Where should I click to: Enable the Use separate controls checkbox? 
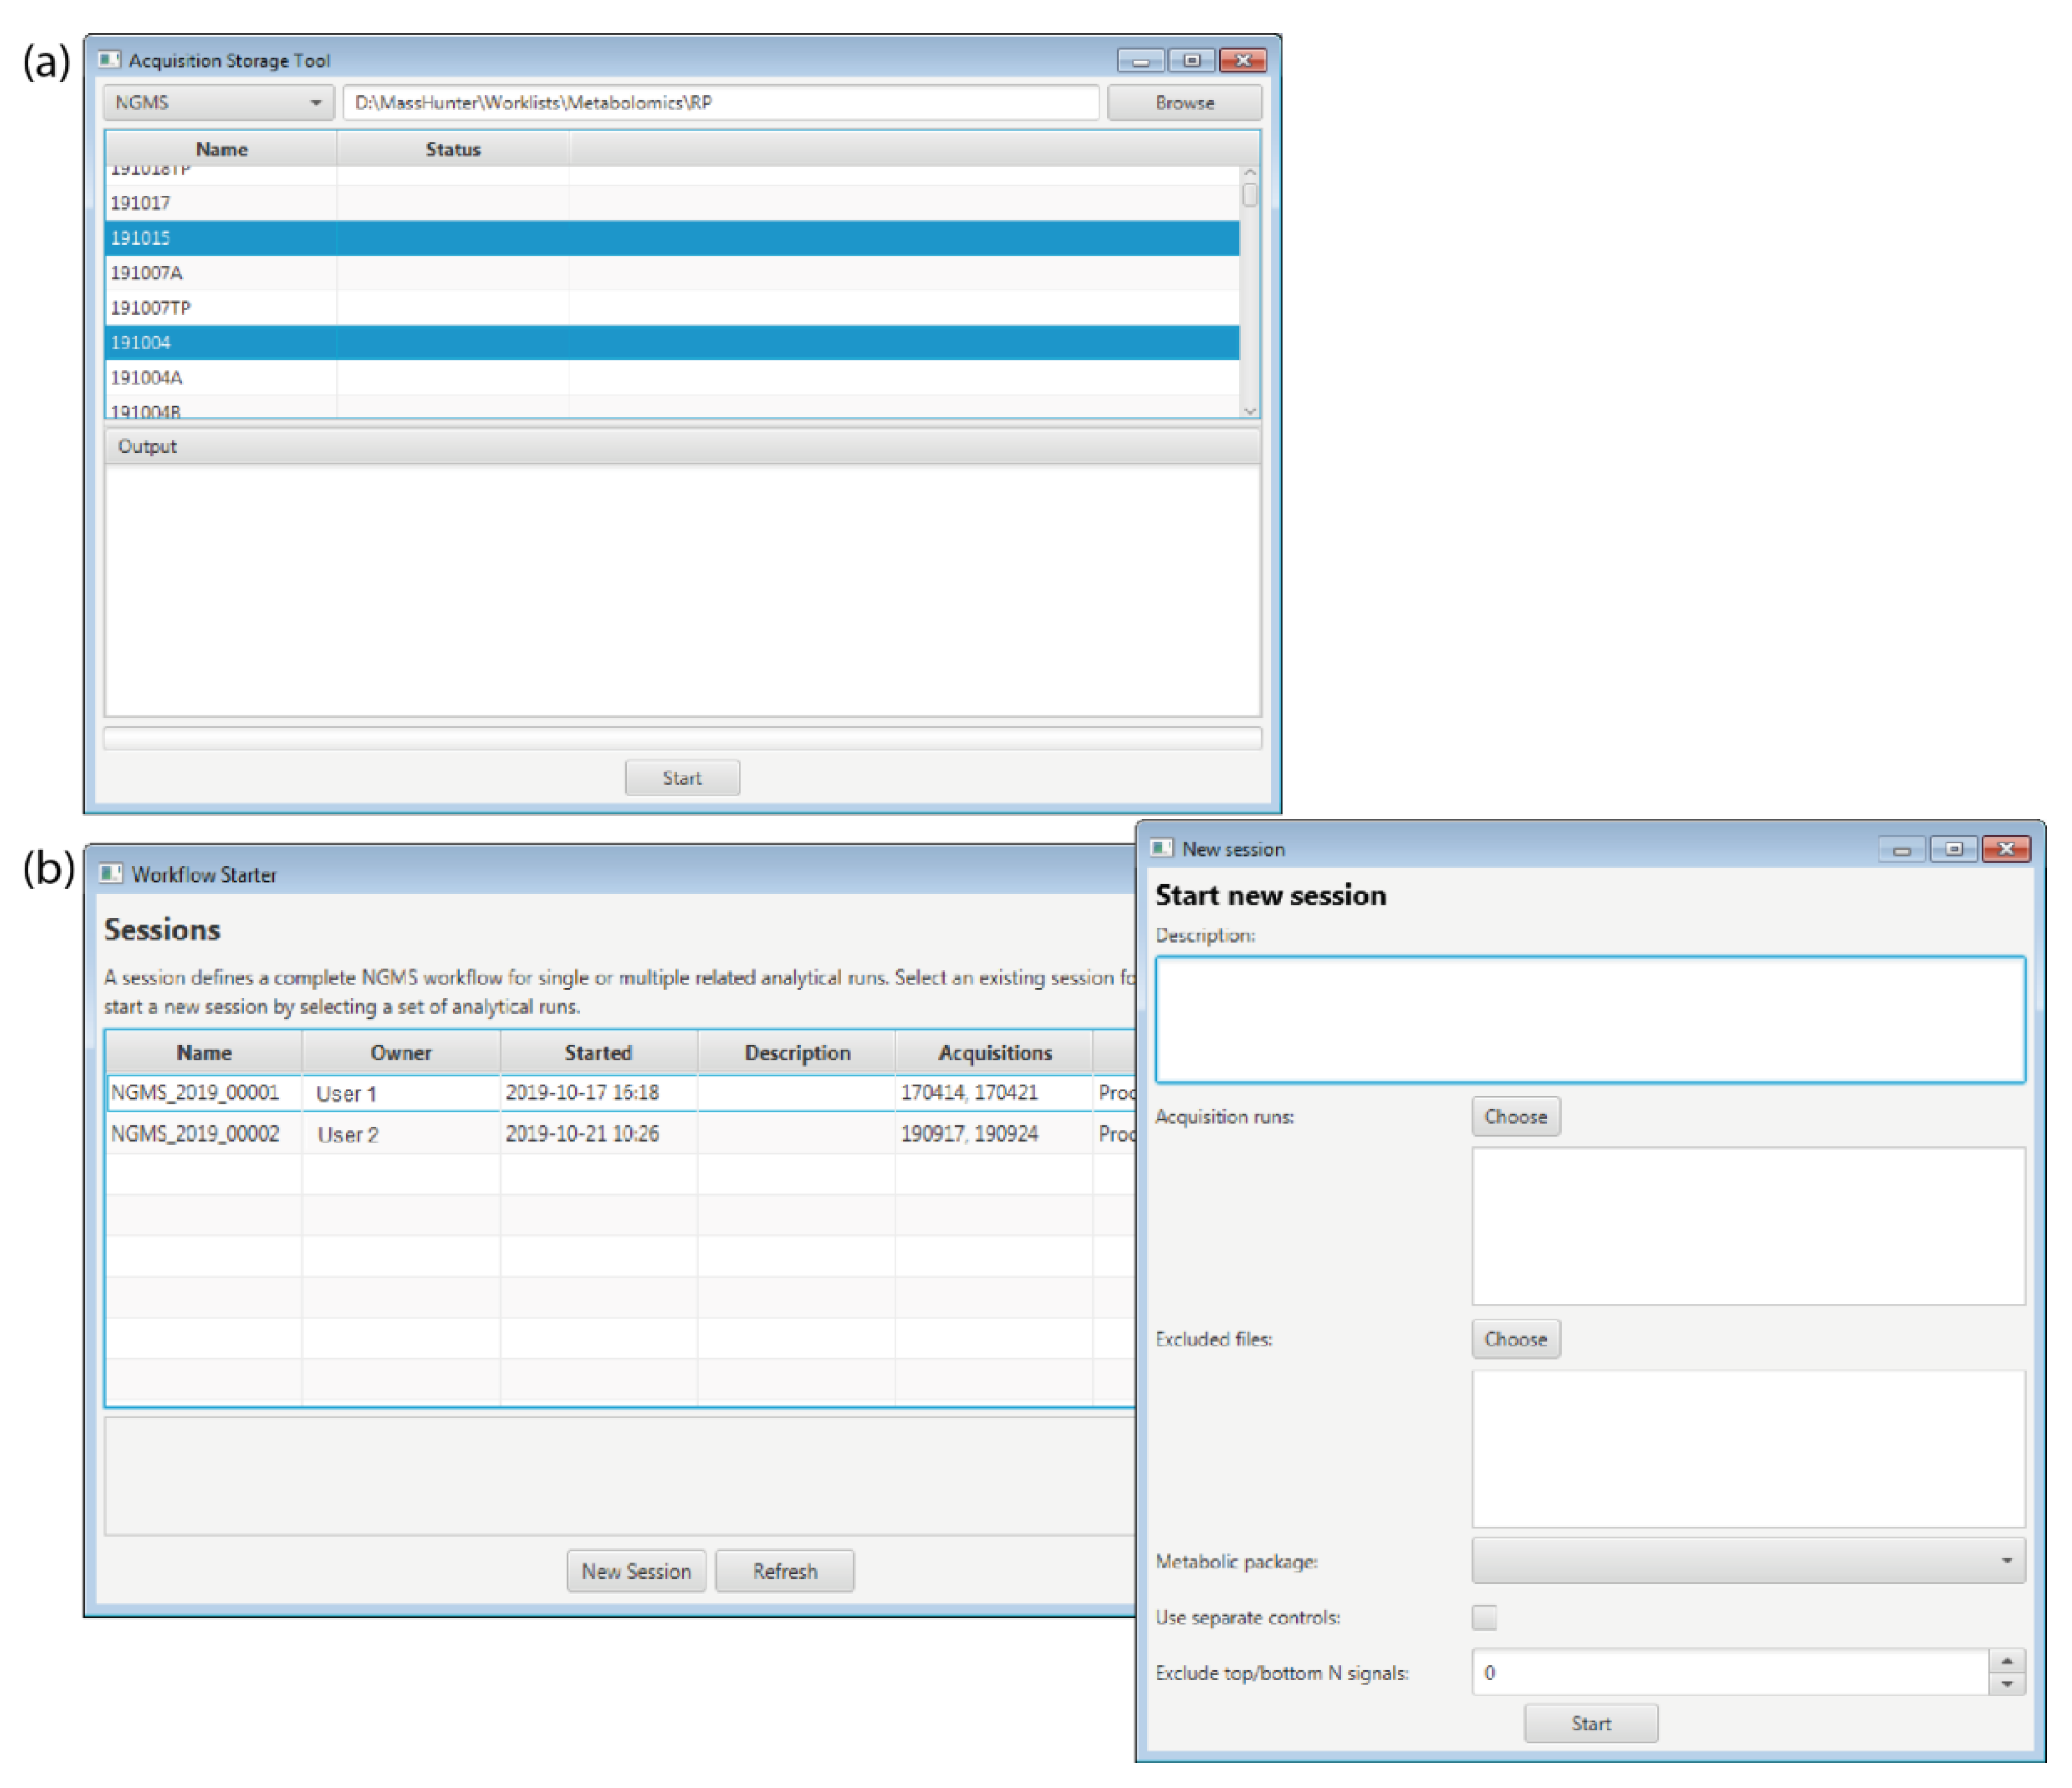click(1484, 1617)
